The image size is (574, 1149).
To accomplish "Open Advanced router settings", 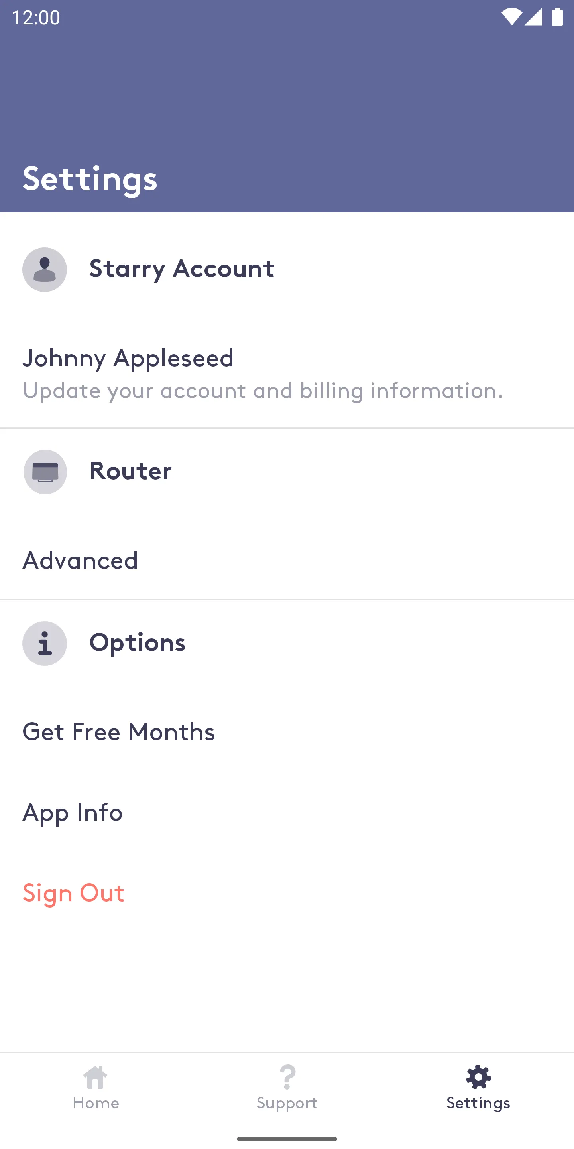I will [287, 560].
